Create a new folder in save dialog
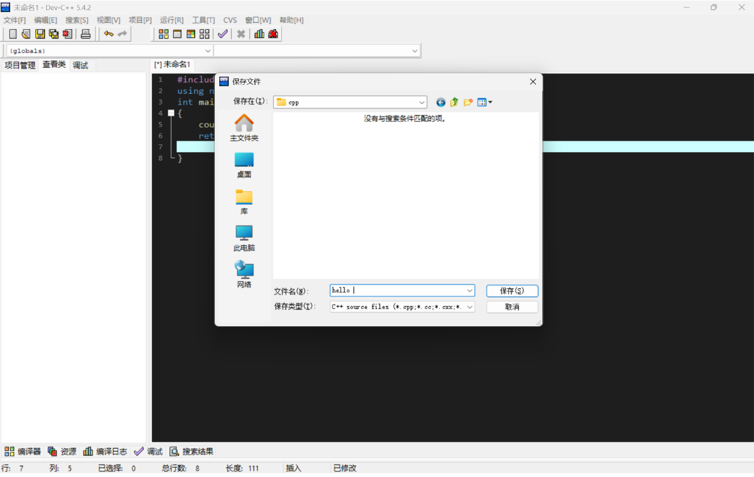Screen dimensions: 754x477 tap(468, 102)
